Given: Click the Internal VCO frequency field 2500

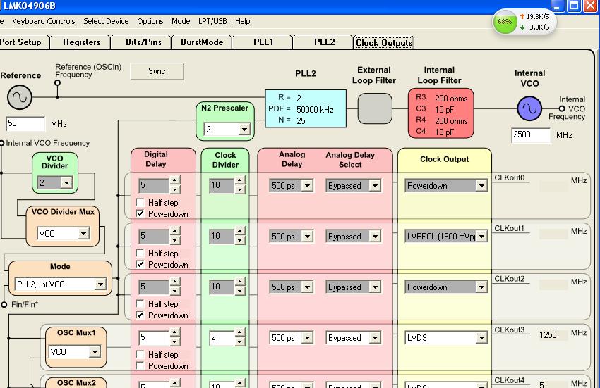Looking at the screenshot, I should tap(531, 134).
